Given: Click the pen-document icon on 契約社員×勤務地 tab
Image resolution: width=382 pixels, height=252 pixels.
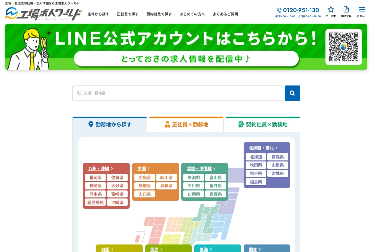Looking at the screenshot, I should [241, 124].
